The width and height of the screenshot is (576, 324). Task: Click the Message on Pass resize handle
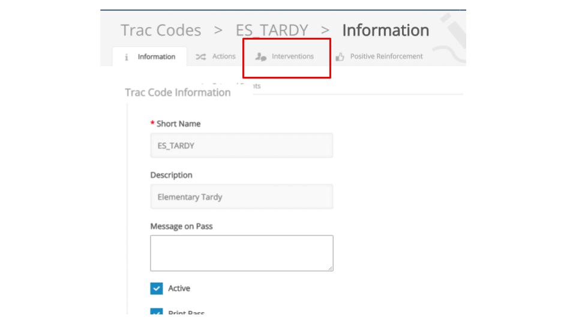point(330,268)
